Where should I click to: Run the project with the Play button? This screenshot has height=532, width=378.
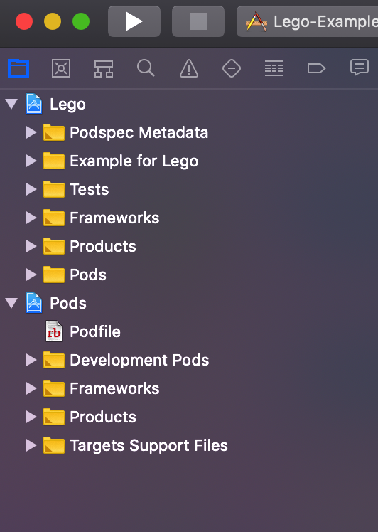pyautogui.click(x=134, y=21)
